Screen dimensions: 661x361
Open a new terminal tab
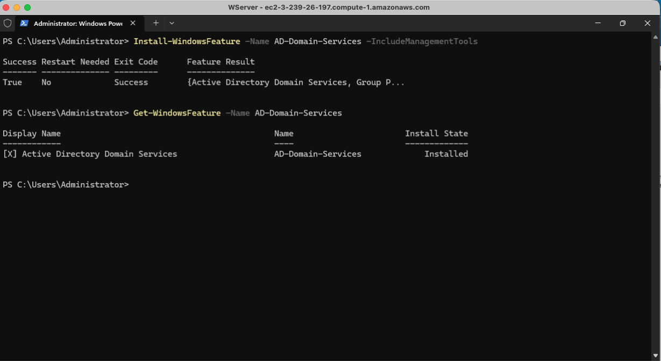pyautogui.click(x=156, y=23)
